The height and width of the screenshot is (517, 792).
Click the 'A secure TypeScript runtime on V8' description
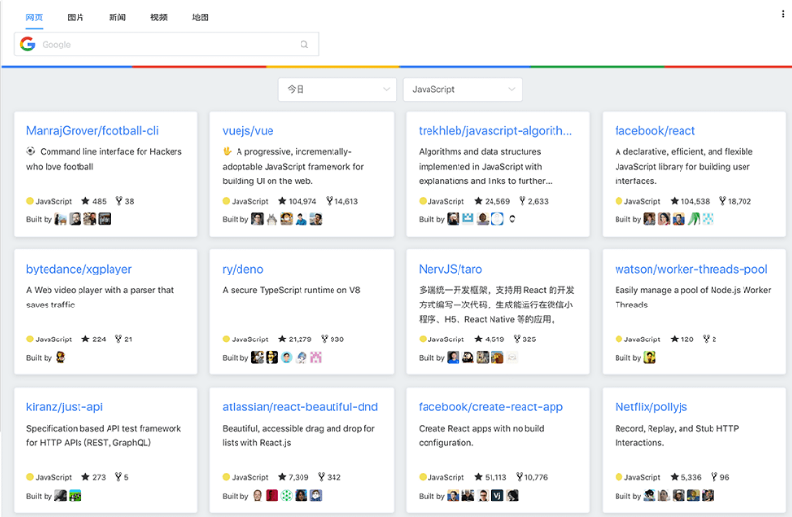(291, 290)
